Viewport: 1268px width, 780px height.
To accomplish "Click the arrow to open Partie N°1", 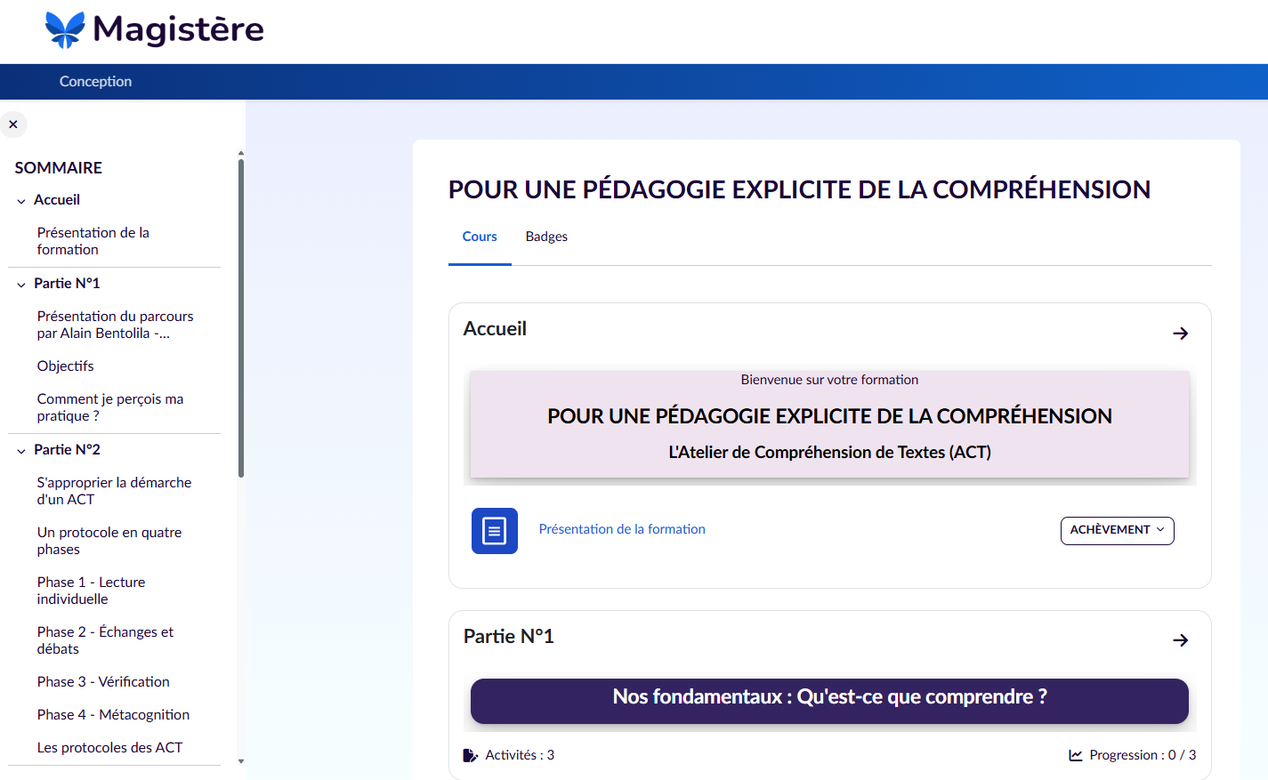I will [1181, 639].
